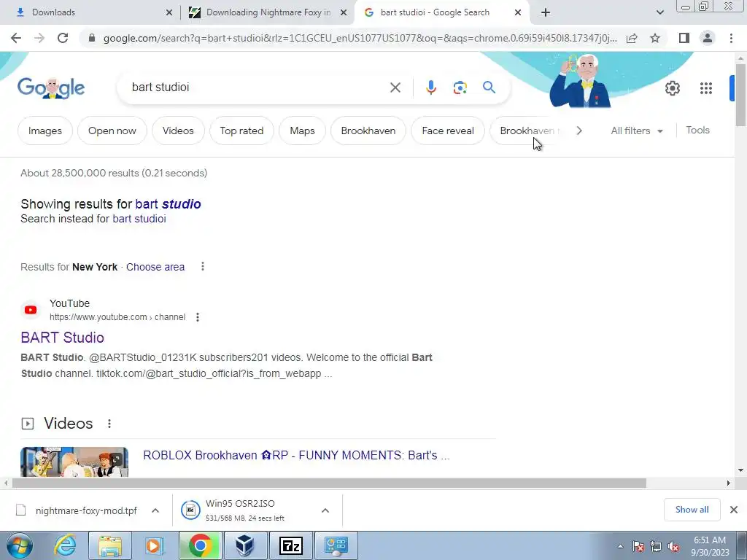Click the Action Center flag icon
This screenshot has height=560, width=747.
638,546
